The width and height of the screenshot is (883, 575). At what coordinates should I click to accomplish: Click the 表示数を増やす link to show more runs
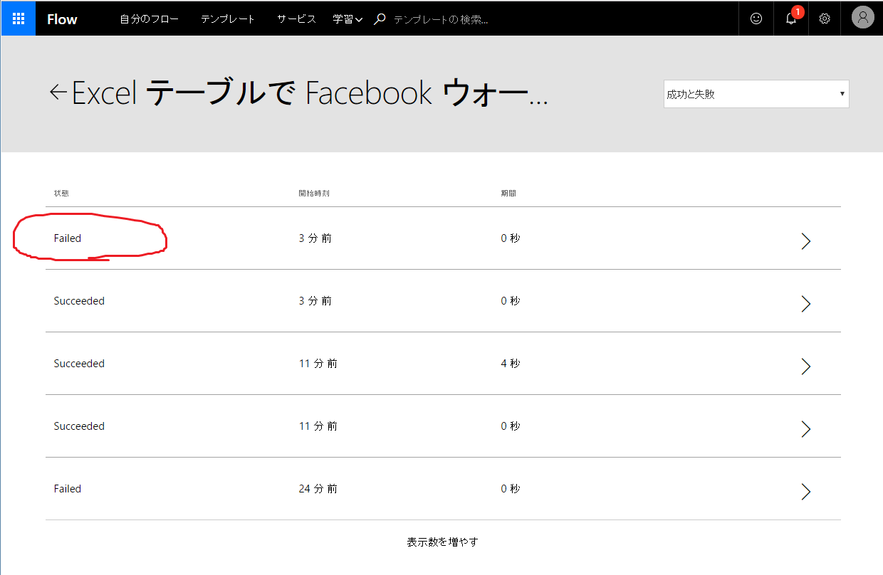[441, 542]
